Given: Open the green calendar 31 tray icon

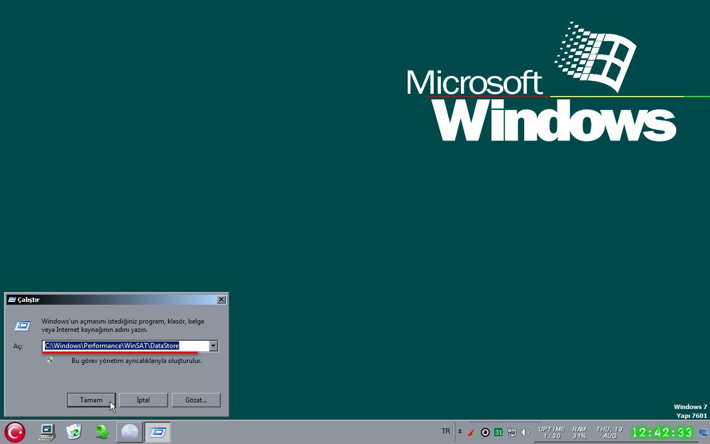Looking at the screenshot, I should click(x=499, y=432).
